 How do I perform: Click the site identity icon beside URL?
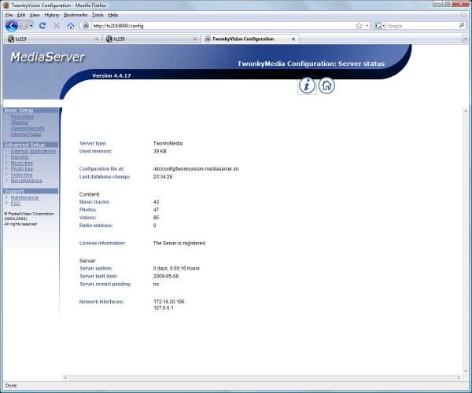(x=86, y=26)
